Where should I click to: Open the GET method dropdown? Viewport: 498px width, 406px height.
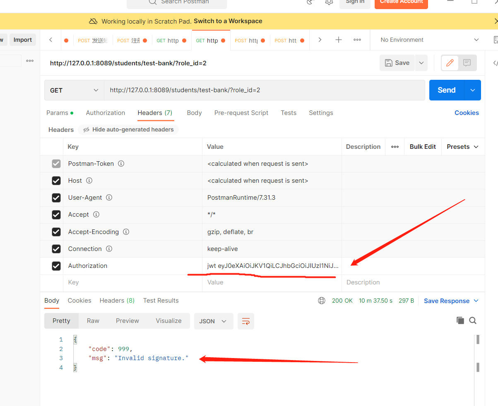tap(74, 90)
